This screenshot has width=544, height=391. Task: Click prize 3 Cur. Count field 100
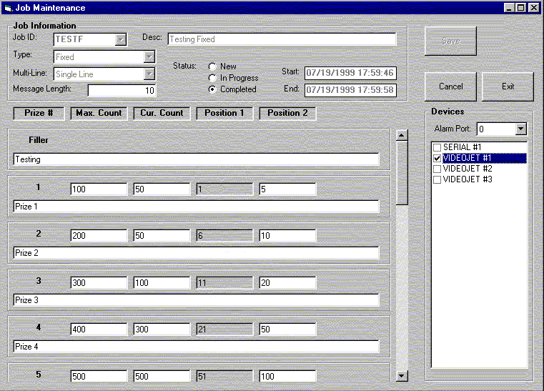click(x=162, y=283)
